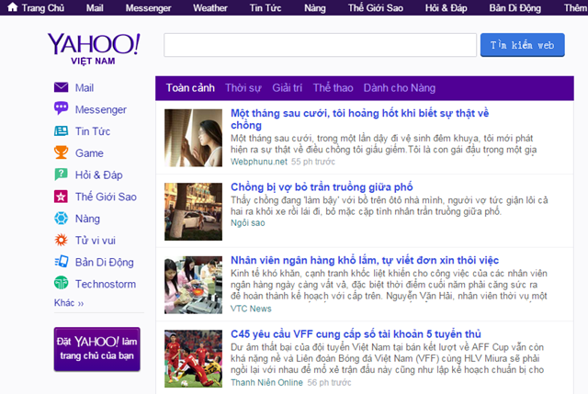Click thumbnail of street car scene
Screen dimensions: 588x394
[193, 211]
